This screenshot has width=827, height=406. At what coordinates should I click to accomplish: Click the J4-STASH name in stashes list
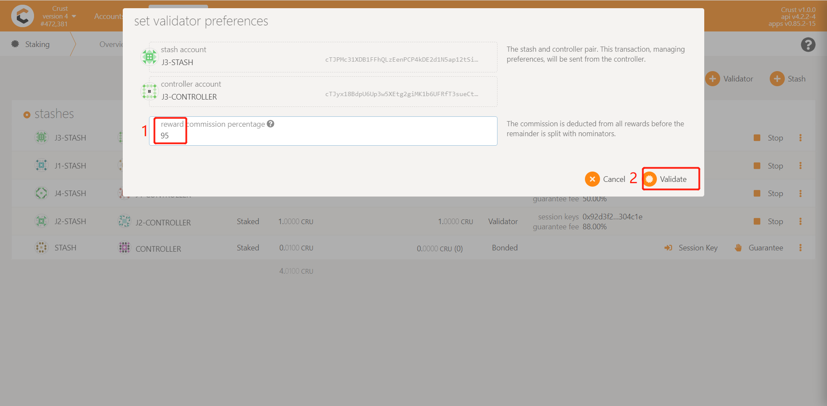point(70,194)
